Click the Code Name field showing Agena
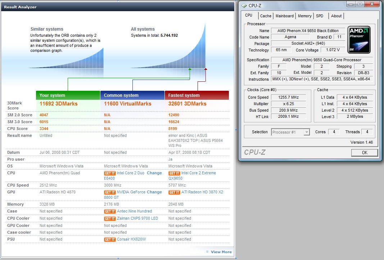384x260 pixels. 290,37
